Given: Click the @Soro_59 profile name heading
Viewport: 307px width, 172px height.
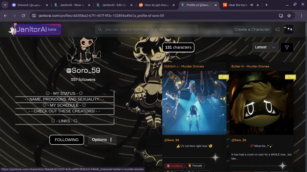Looking at the screenshot, I should (83, 70).
